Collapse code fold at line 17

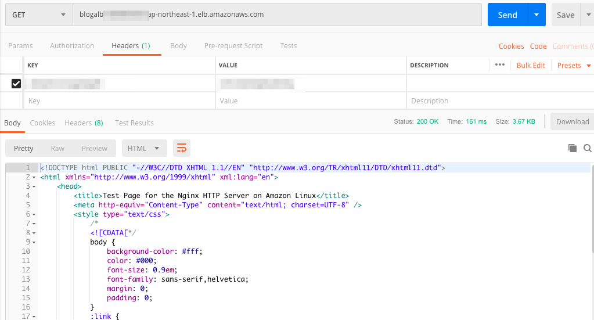34,317
